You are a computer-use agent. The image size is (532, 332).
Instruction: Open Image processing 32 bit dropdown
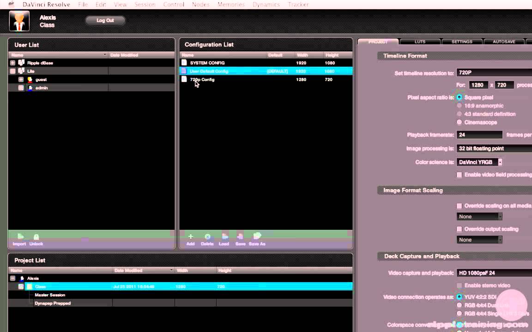click(x=494, y=148)
